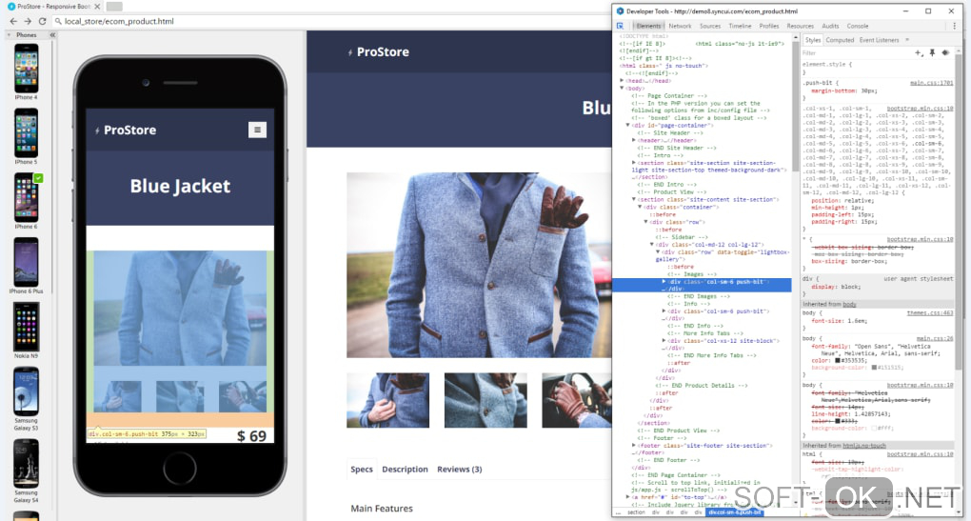This screenshot has width=971, height=521.
Task: Click the browser forward arrow
Action: click(28, 21)
